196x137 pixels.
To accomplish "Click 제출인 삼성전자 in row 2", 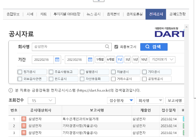I will coord(139,126).
